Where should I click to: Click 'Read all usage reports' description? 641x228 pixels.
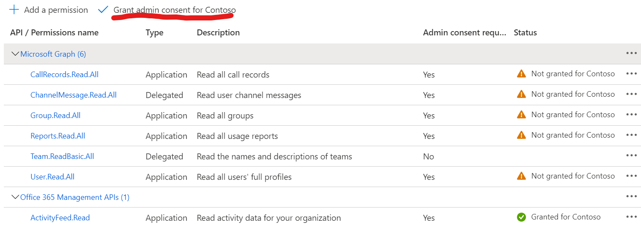coord(237,136)
